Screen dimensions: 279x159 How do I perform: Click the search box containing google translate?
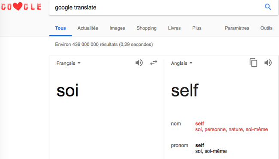[157, 7]
